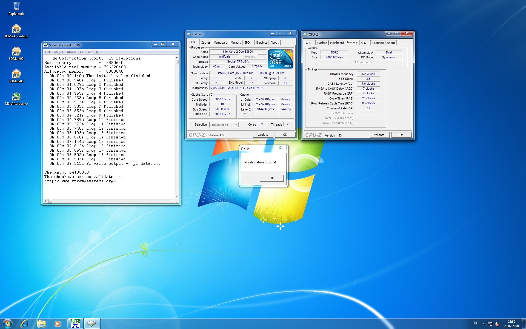The height and width of the screenshot is (329, 526).
Task: Click the Code Name Wolfdale value
Action: (x=224, y=57)
